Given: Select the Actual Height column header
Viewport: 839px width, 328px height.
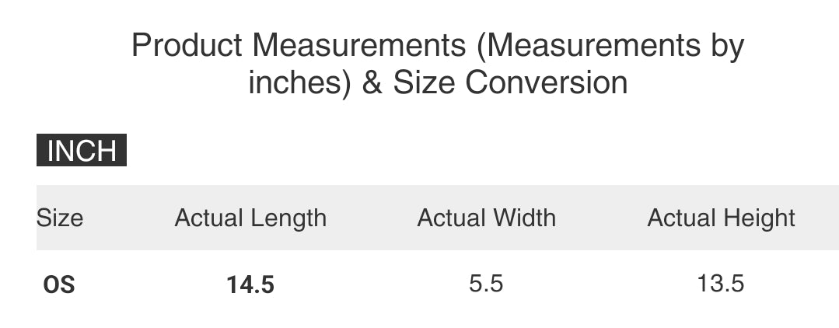Looking at the screenshot, I should 721,218.
